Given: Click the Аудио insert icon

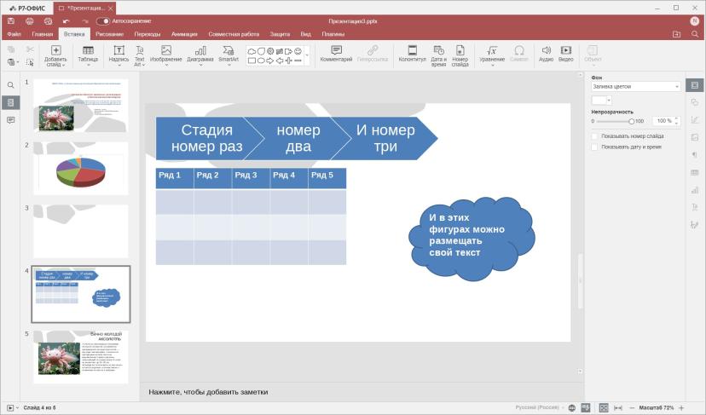Looking at the screenshot, I should click(x=547, y=50).
